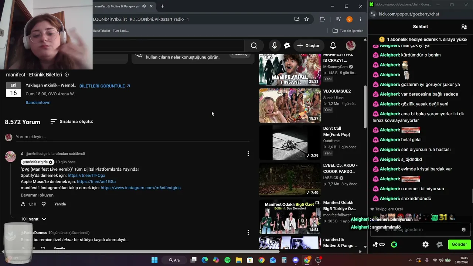This screenshot has width=473, height=266.
Task: Click the Oluştur create button
Action: [308, 45]
